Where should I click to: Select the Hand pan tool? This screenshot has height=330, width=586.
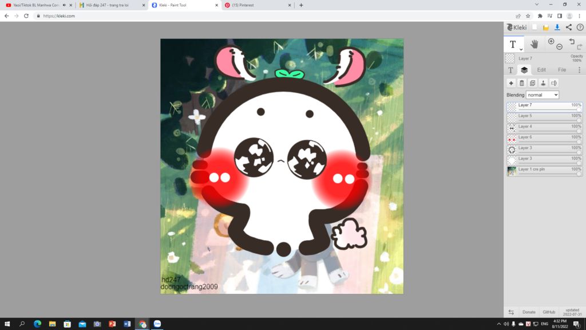click(x=534, y=44)
